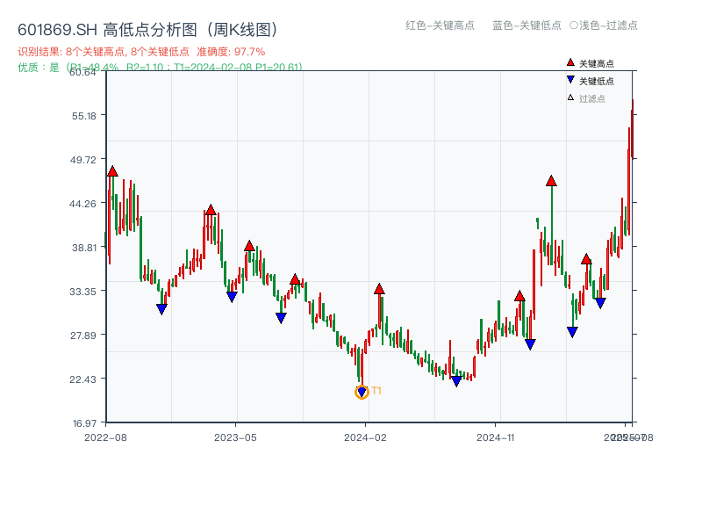Select the orange-circled T1 key-low marker
The width and height of the screenshot is (702, 527).
362,392
